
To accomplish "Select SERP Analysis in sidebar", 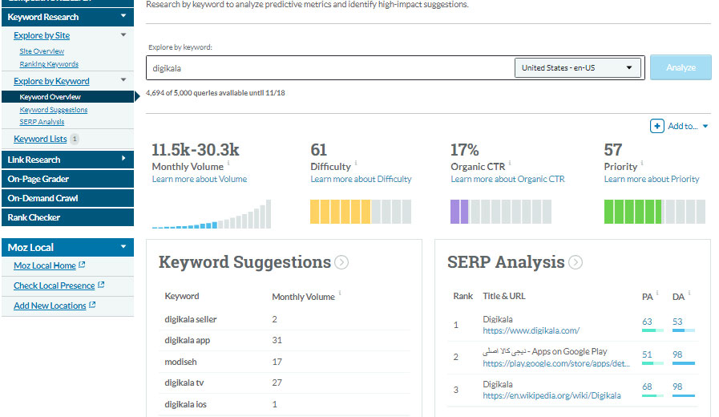I will point(42,122).
